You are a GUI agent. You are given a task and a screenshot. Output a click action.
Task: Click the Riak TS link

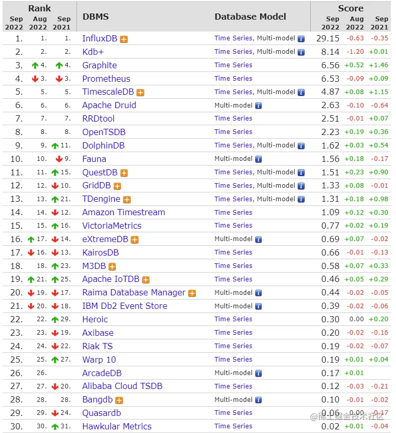[x=97, y=346]
